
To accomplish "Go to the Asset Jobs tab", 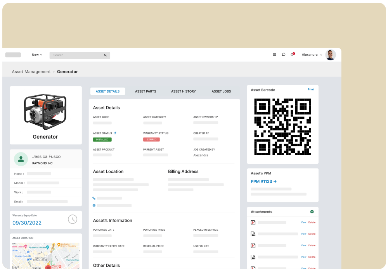I will point(221,91).
